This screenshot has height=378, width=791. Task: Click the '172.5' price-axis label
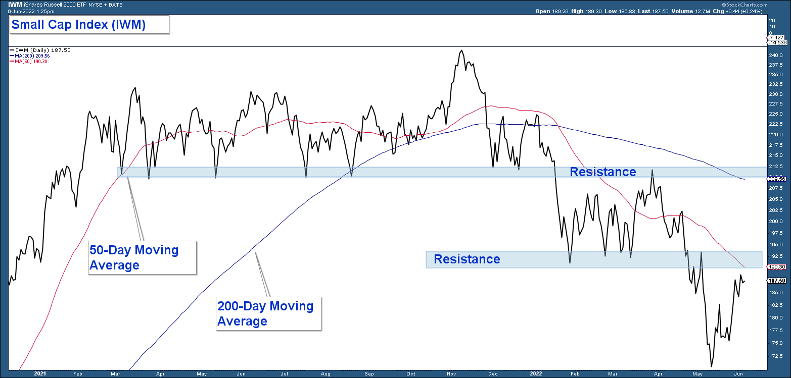point(775,356)
